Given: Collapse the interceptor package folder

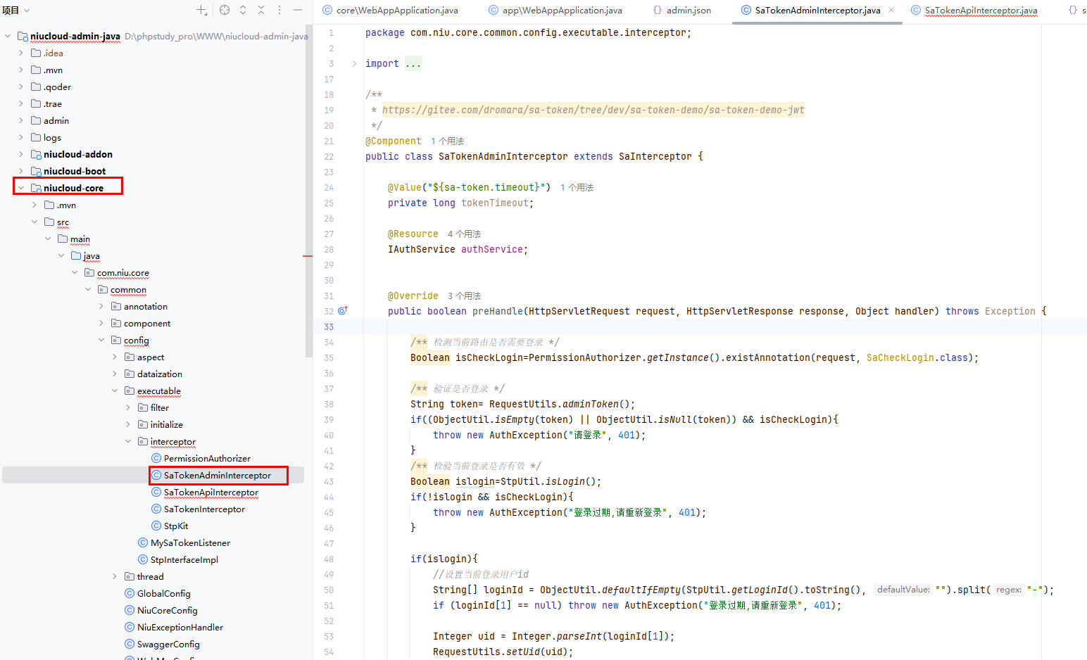Looking at the screenshot, I should click(128, 441).
